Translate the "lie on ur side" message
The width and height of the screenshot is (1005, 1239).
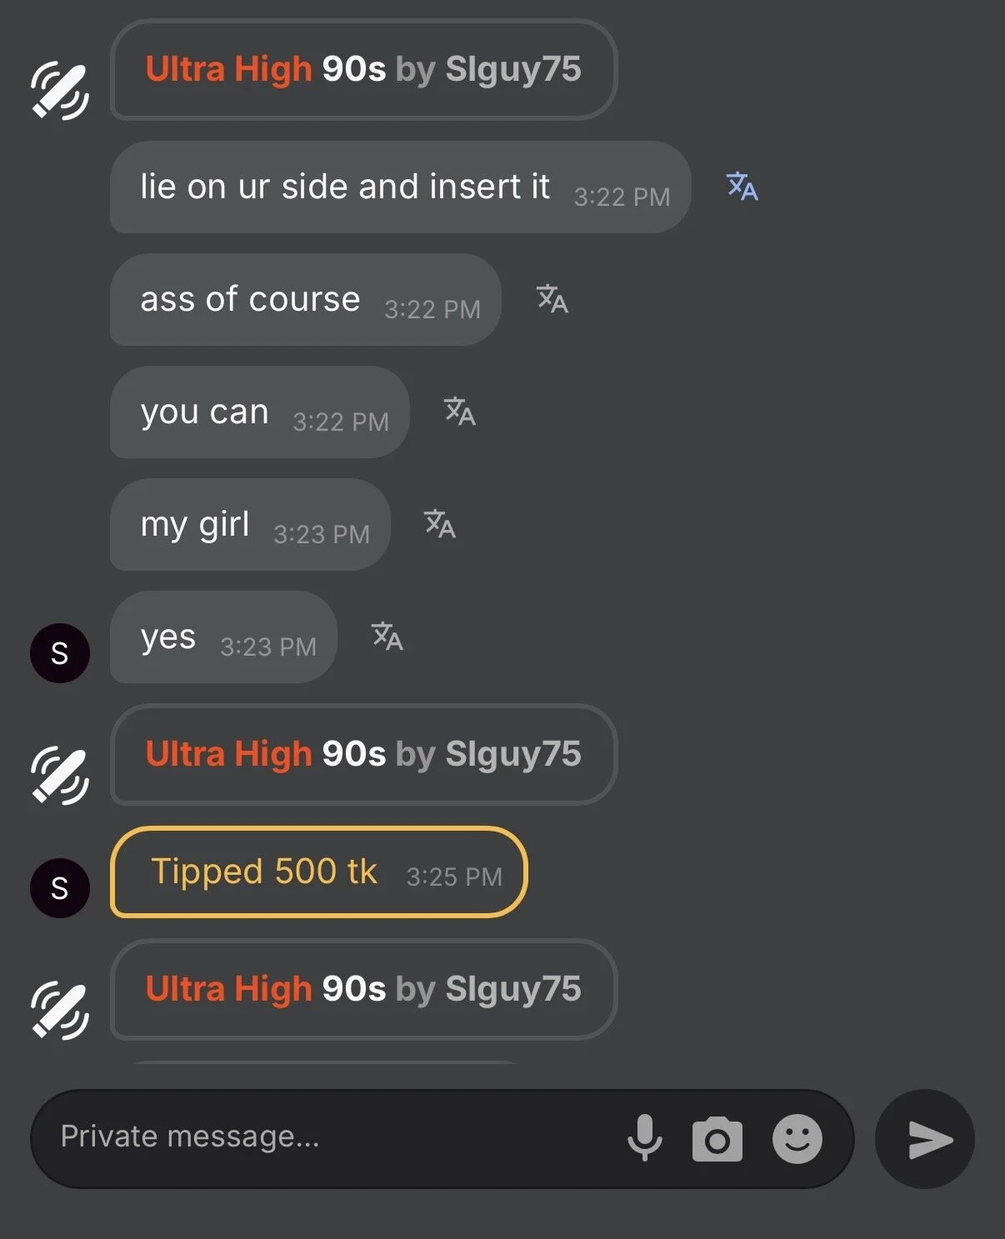coord(742,187)
